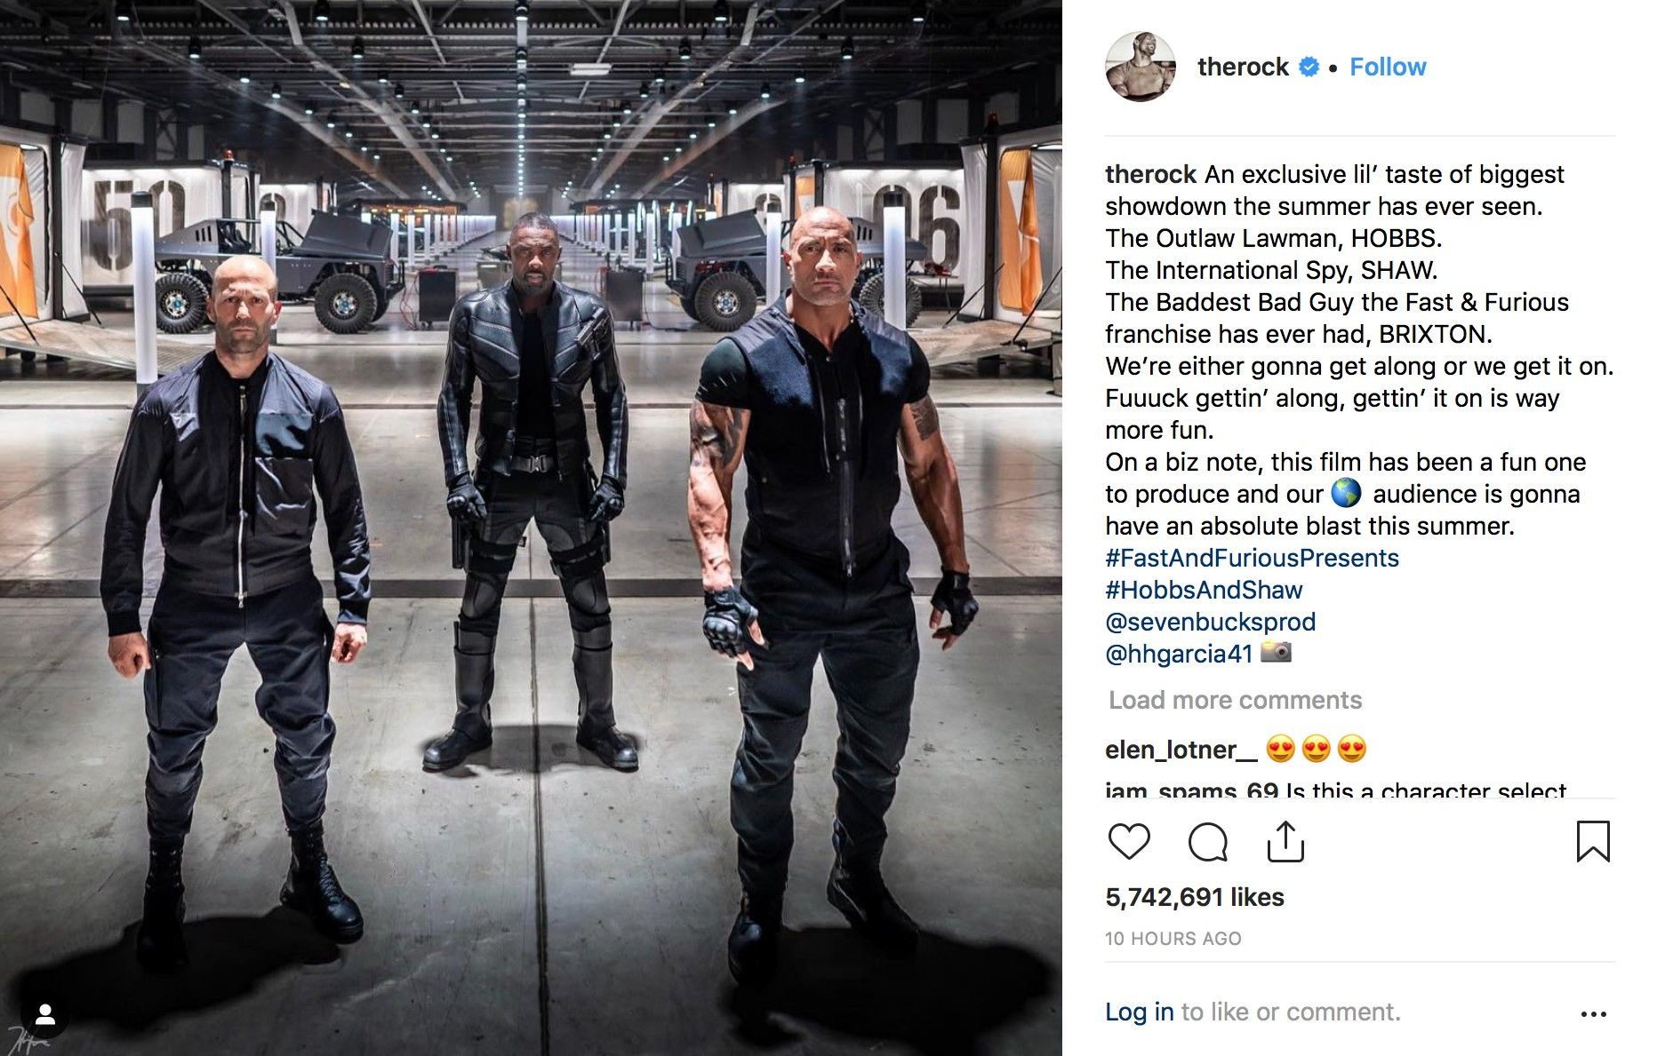Visit the @sevenbucksprod mention
The height and width of the screenshot is (1056, 1657).
tap(1210, 622)
